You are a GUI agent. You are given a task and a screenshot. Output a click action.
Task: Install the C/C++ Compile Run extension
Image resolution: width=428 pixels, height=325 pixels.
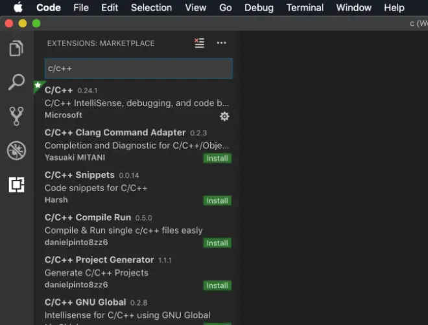point(217,243)
